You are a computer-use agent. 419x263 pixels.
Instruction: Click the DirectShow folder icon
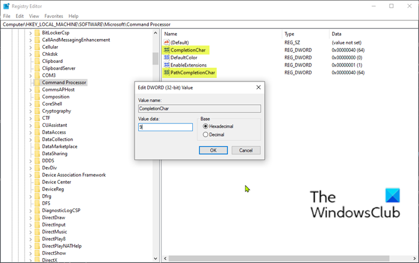click(37, 253)
